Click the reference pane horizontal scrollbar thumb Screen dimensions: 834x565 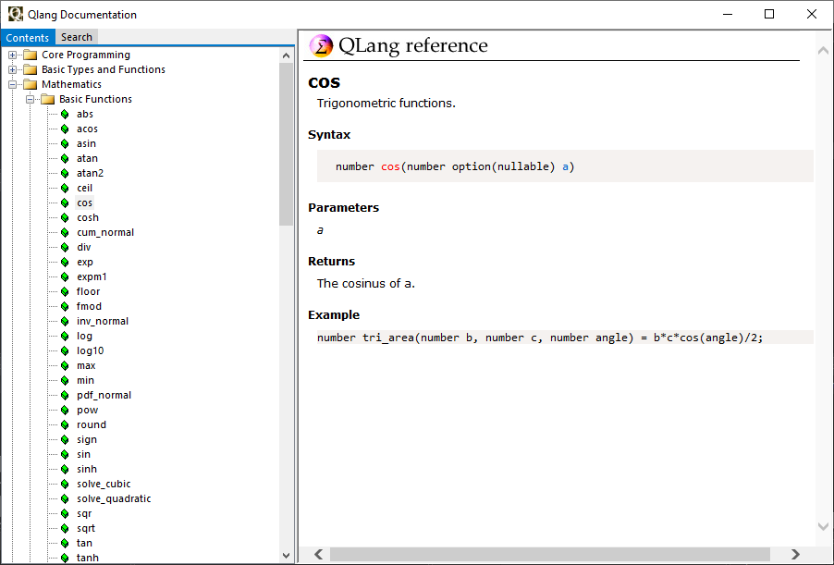click(550, 554)
